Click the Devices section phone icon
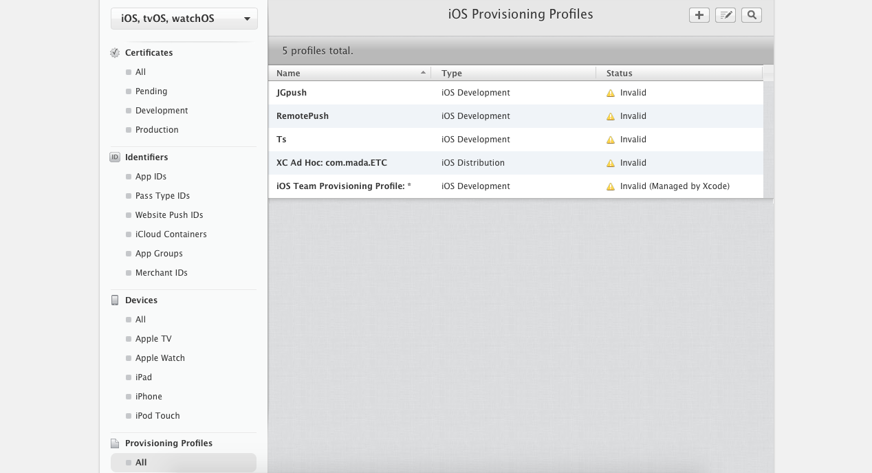 [x=115, y=300]
